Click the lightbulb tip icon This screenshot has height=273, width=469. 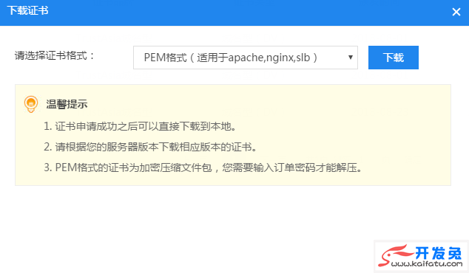(31, 104)
